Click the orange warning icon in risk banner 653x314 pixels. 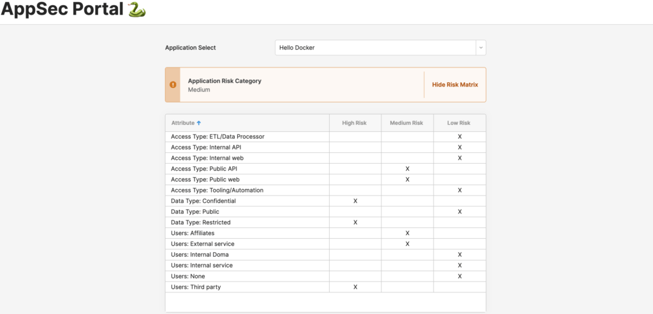point(173,85)
